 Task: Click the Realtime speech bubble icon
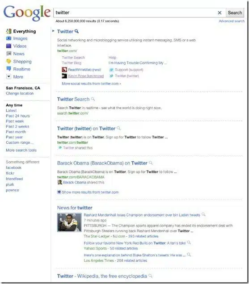click(8, 69)
